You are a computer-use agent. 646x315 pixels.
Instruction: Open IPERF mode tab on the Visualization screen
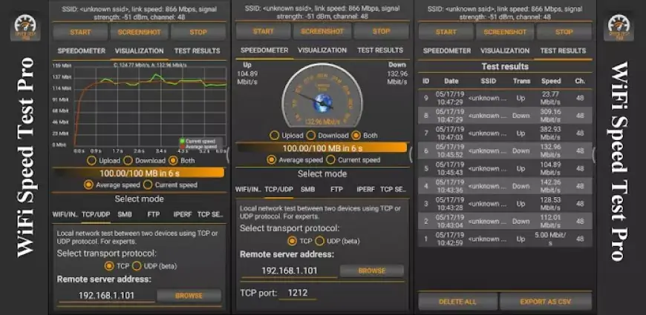point(182,214)
